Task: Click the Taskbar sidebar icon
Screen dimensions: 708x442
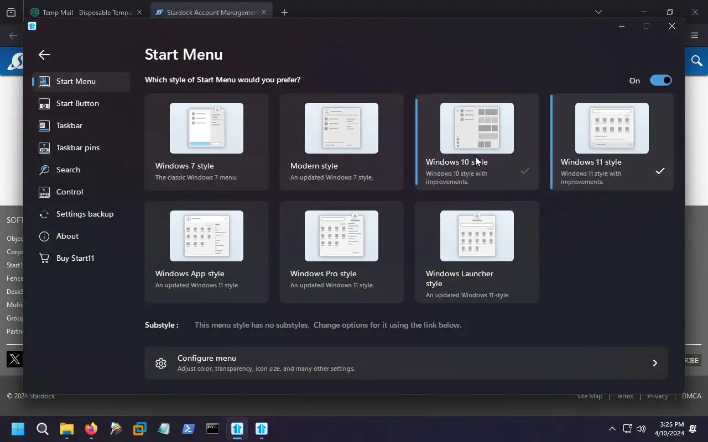Action: [x=44, y=125]
